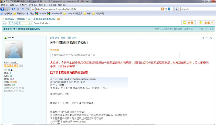Click the browser Forward arrow button

tap(6, 9)
